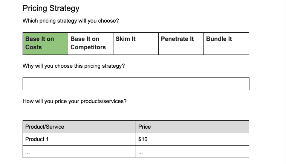Image resolution: width=286 pixels, height=164 pixels.
Task: Select the "Penetrate It" strategy cell
Action: [x=181, y=43]
